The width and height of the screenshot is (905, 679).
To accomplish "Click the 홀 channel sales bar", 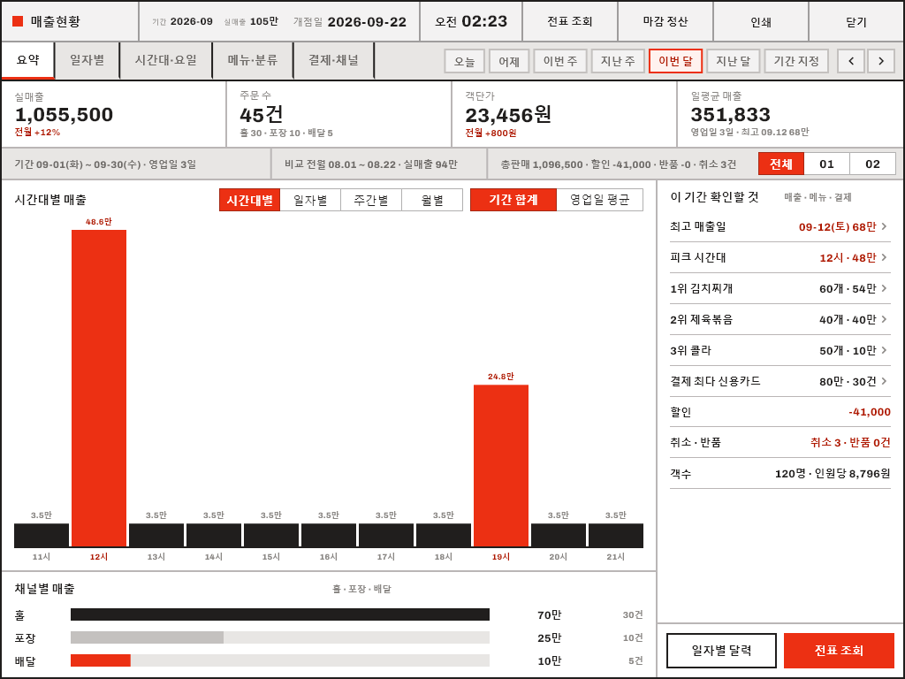I will coord(280,614).
